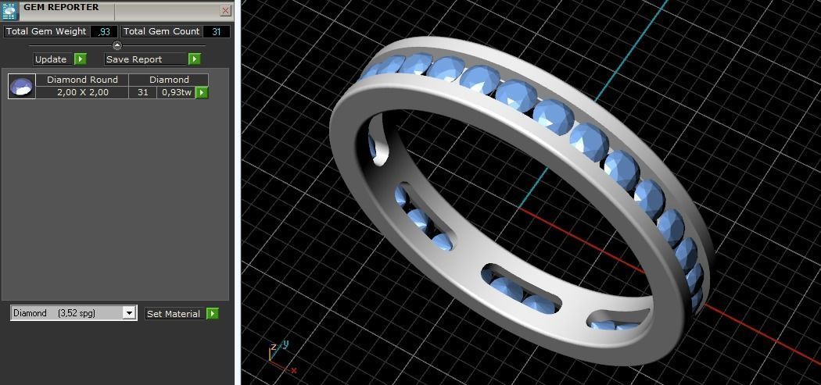Viewport: 821px width, 385px height.
Task: Click the green arrow next to Update
Action: 80,59
